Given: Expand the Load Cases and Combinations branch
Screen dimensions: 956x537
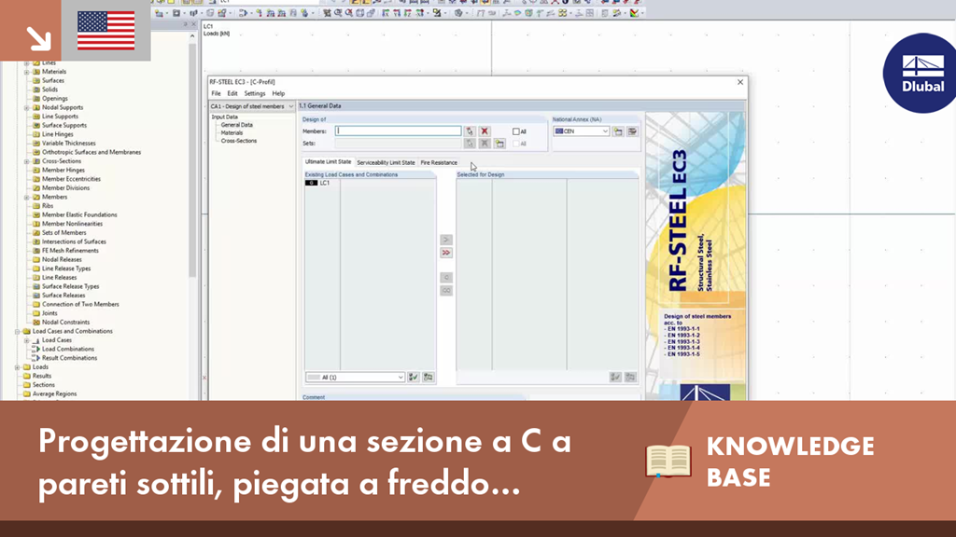Looking at the screenshot, I should tap(16, 331).
